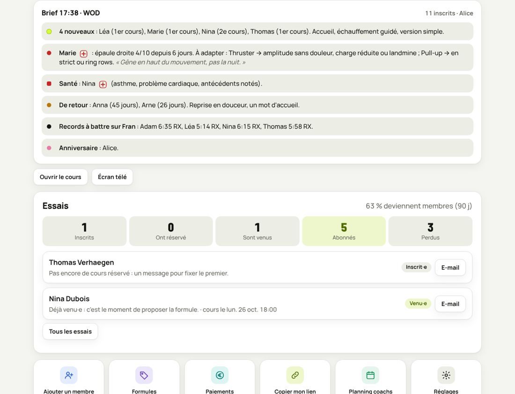The height and width of the screenshot is (394, 515).
Task: Select the Records à battre sur Fran line
Action: pos(257,126)
